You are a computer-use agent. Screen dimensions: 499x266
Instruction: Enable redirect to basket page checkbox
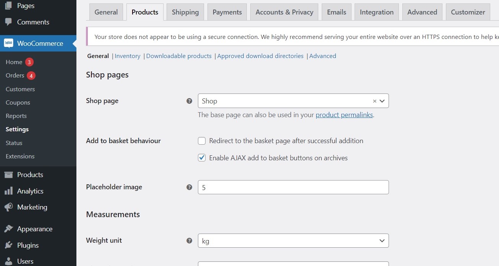point(202,141)
